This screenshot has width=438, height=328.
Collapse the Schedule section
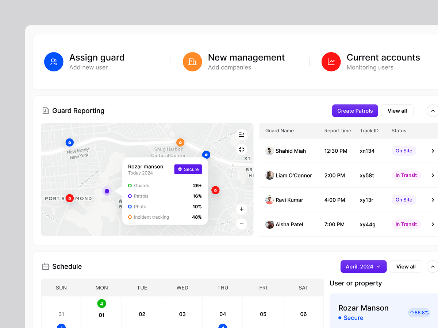coord(433,266)
